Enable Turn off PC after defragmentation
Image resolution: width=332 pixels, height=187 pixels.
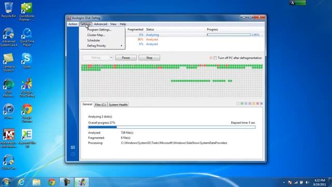tap(215, 58)
